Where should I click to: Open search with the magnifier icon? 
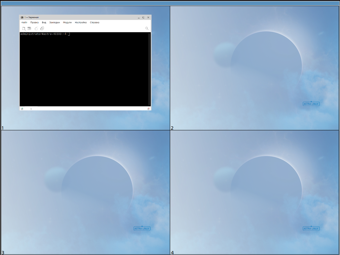[147, 29]
